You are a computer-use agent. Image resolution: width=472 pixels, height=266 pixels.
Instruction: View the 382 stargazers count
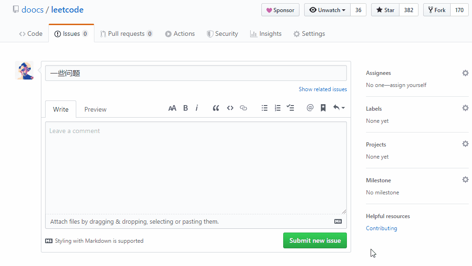click(408, 10)
